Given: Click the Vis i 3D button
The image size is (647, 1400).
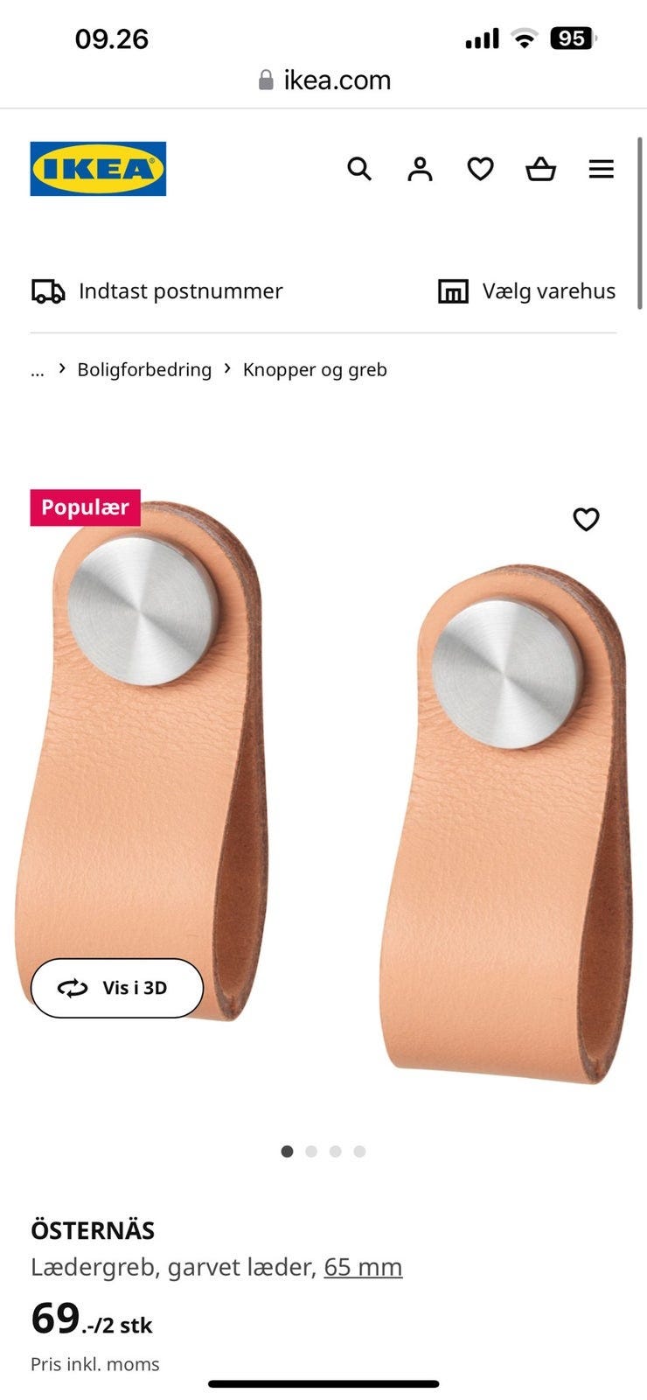Looking at the screenshot, I should point(117,988).
